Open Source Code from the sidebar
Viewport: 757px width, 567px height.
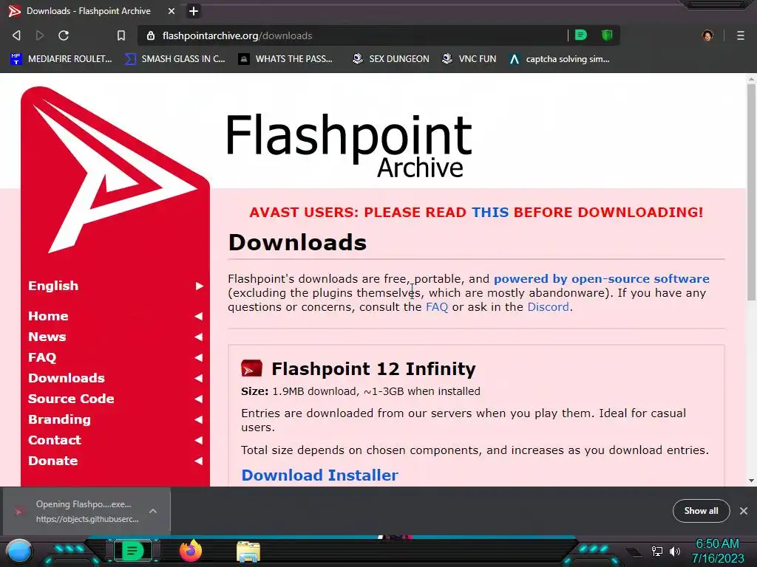(x=115, y=399)
